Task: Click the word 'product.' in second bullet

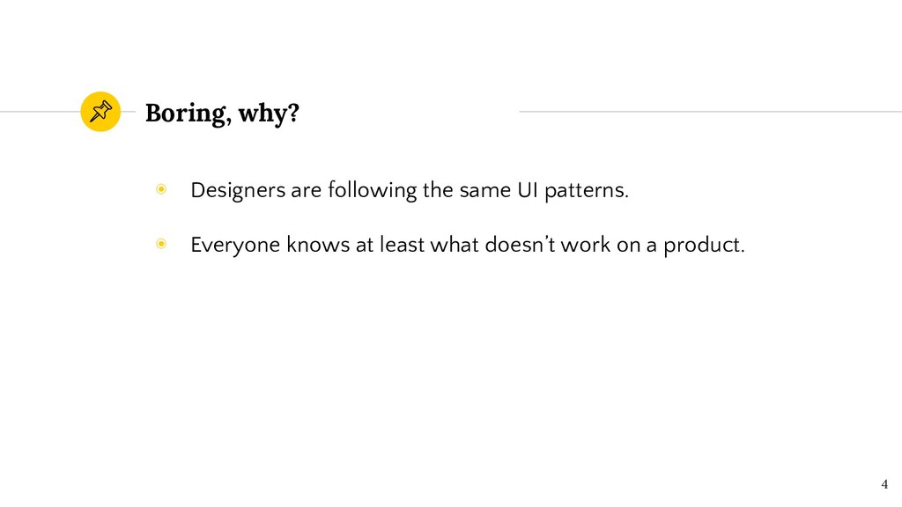Action: 704,246
